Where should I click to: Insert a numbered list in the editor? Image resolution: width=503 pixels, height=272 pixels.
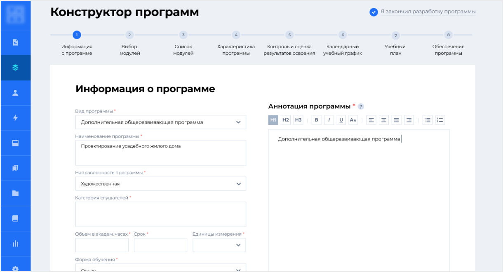coord(440,120)
